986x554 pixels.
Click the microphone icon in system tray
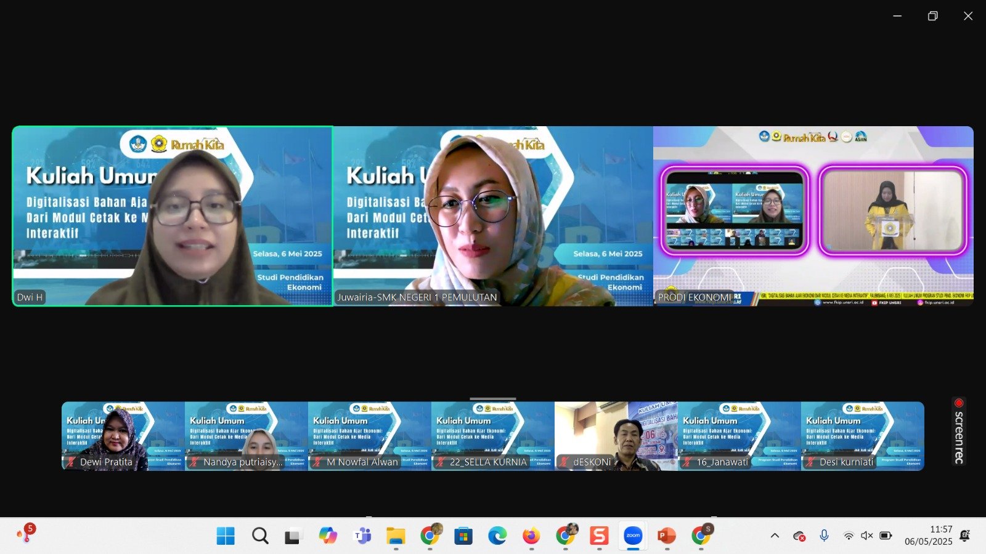[x=824, y=536]
